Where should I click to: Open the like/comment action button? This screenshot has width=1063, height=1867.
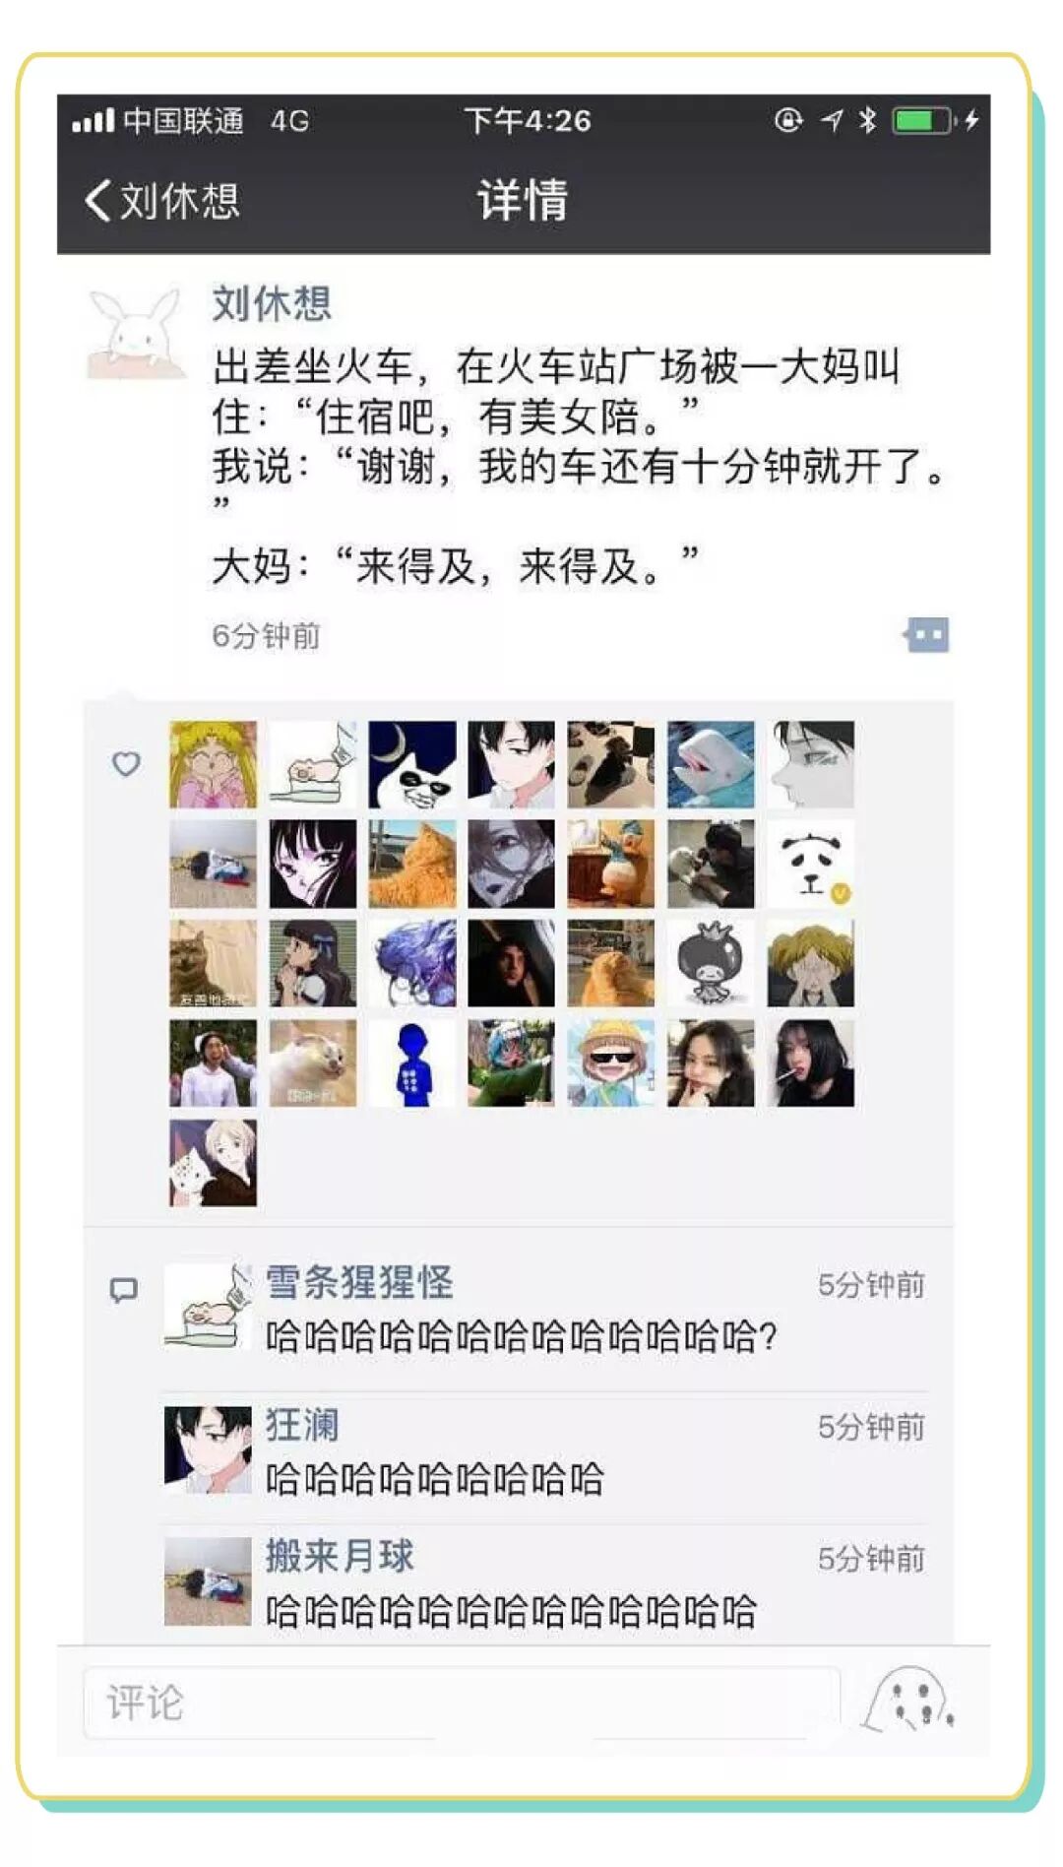click(x=926, y=635)
